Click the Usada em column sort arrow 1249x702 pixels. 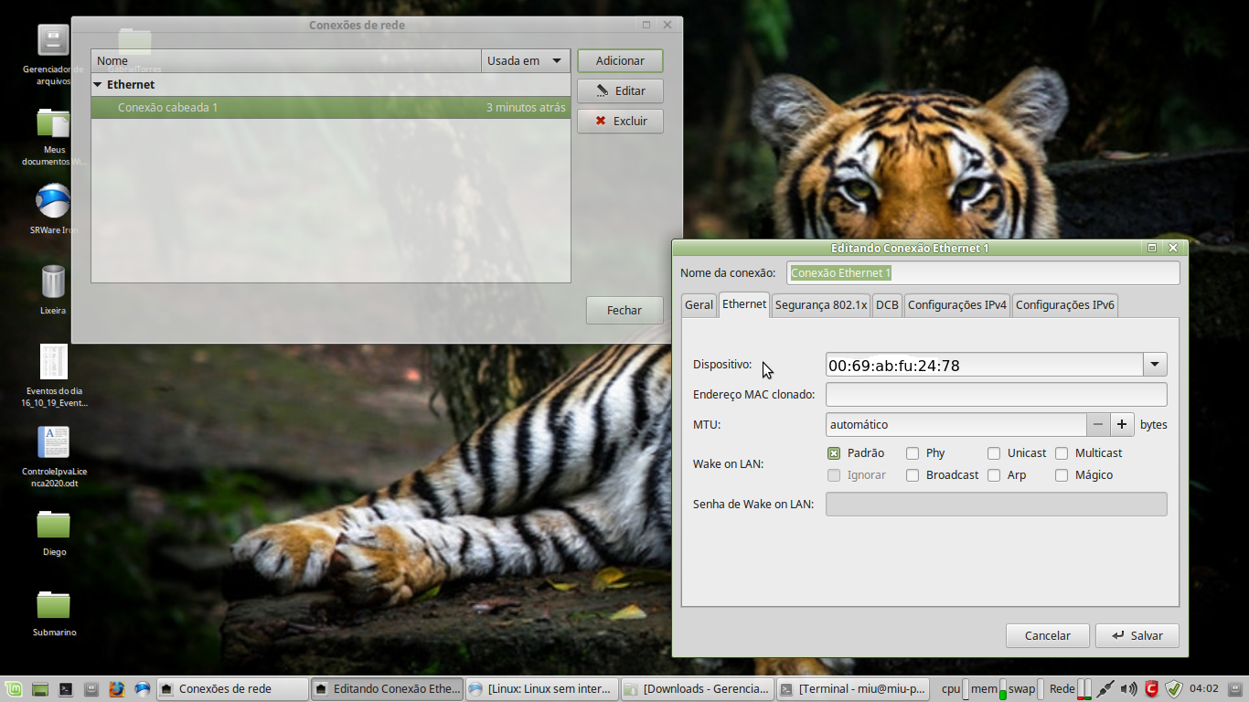click(x=557, y=61)
